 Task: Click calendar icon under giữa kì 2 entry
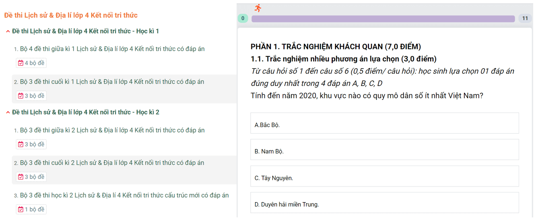[x=21, y=145]
